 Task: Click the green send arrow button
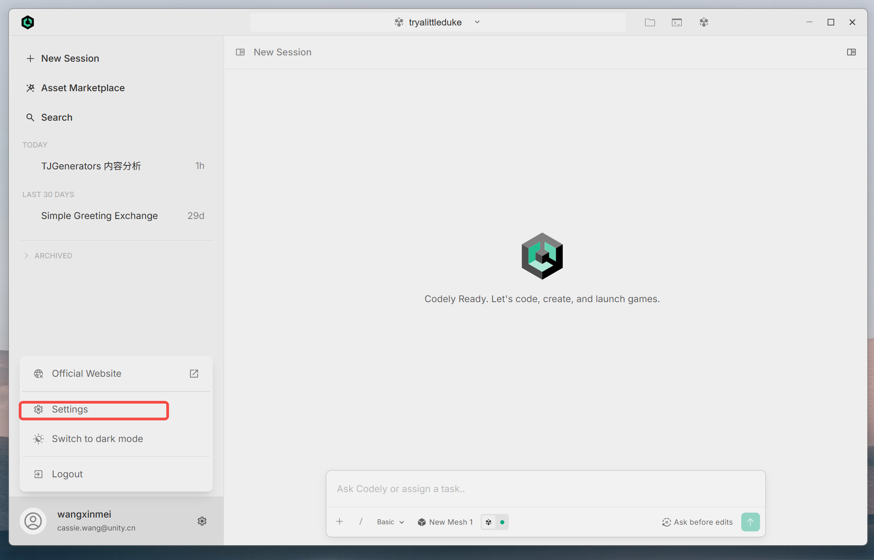coord(750,522)
